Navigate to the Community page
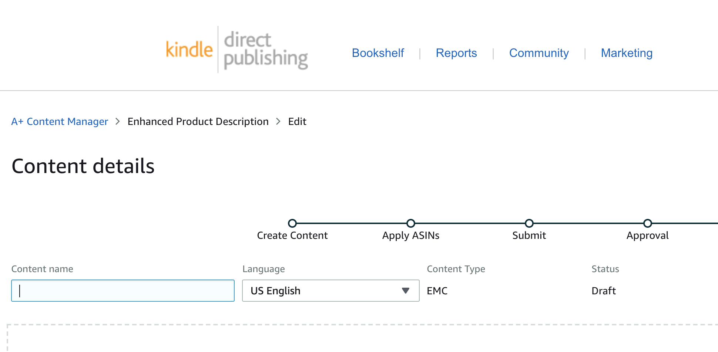 [539, 53]
